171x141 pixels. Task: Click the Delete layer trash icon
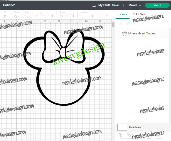(136, 23)
